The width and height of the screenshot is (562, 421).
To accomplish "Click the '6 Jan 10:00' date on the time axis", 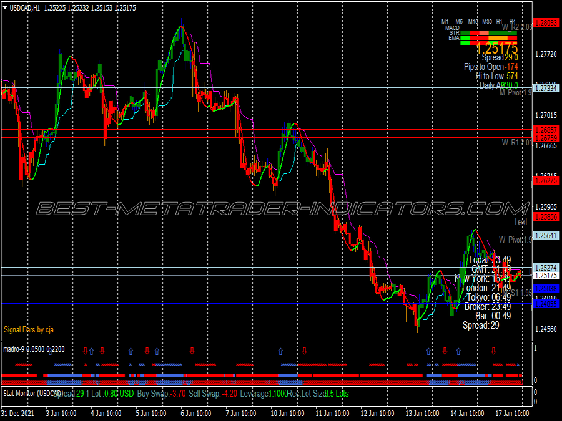I will (195, 413).
